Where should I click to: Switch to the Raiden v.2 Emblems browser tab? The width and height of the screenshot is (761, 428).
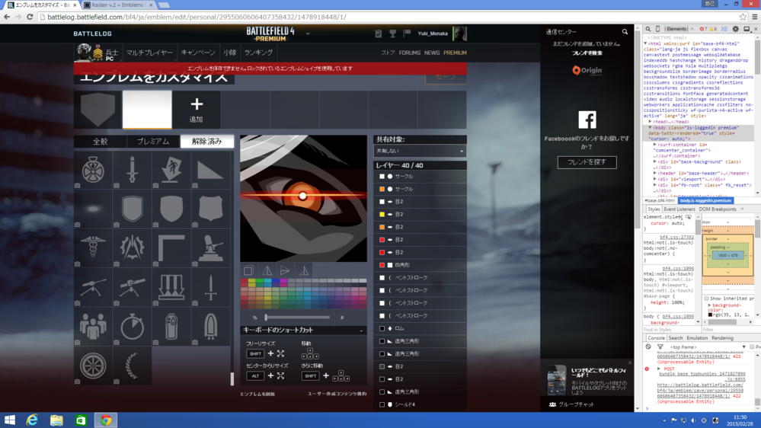(118, 5)
